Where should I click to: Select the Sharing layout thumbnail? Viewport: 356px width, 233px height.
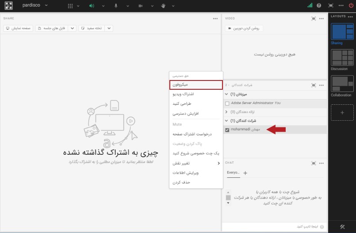[x=342, y=31]
